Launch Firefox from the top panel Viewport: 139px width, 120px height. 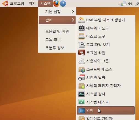click(56, 4)
